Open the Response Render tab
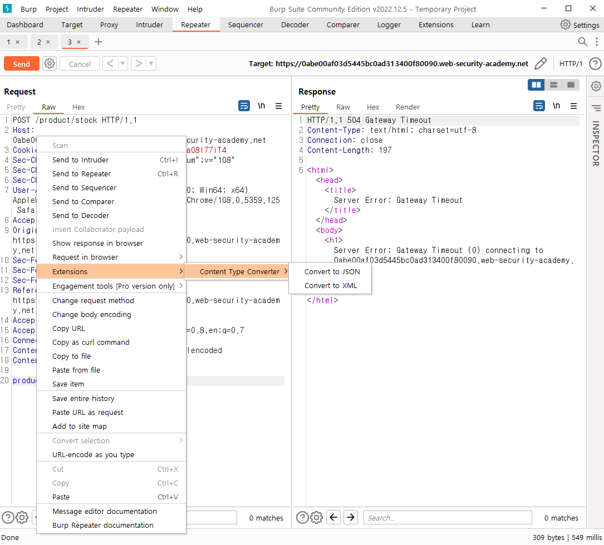This screenshot has height=545, width=604. pyautogui.click(x=407, y=107)
